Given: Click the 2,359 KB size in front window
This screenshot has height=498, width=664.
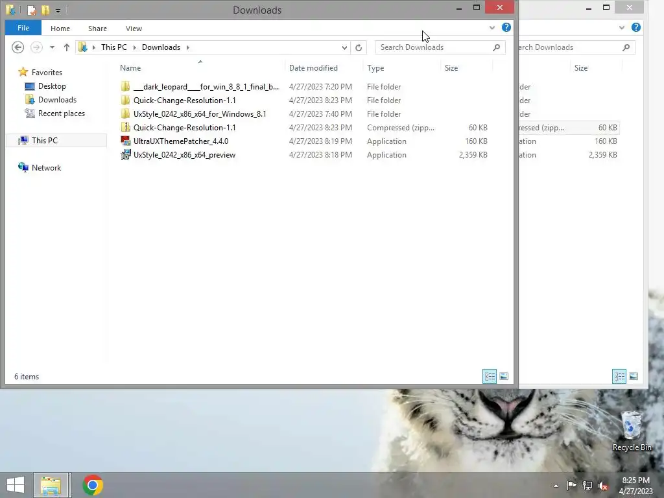Looking at the screenshot, I should click(473, 155).
